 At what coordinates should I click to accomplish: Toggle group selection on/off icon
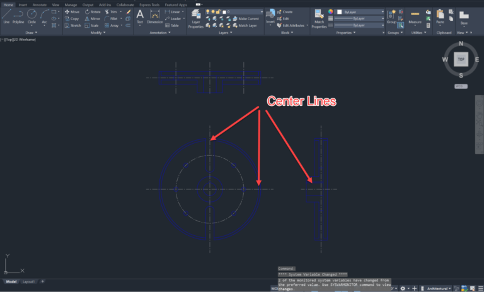coord(400,25)
